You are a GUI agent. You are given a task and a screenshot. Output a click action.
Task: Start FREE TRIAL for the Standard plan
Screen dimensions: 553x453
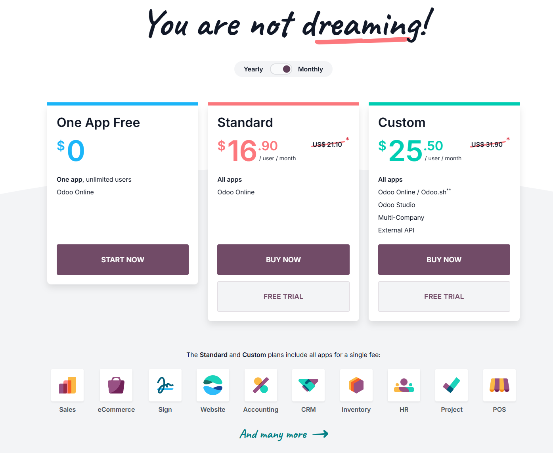click(x=283, y=296)
